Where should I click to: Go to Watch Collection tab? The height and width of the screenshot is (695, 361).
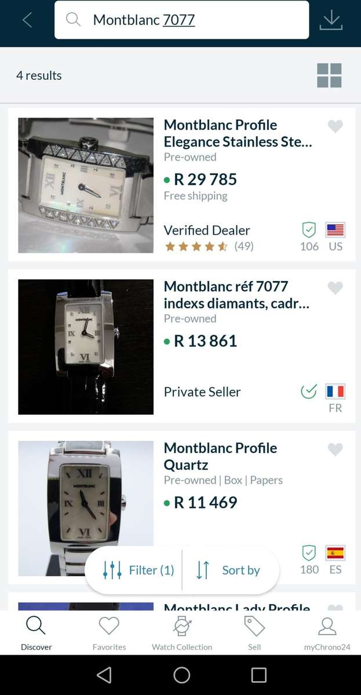pyautogui.click(x=182, y=633)
